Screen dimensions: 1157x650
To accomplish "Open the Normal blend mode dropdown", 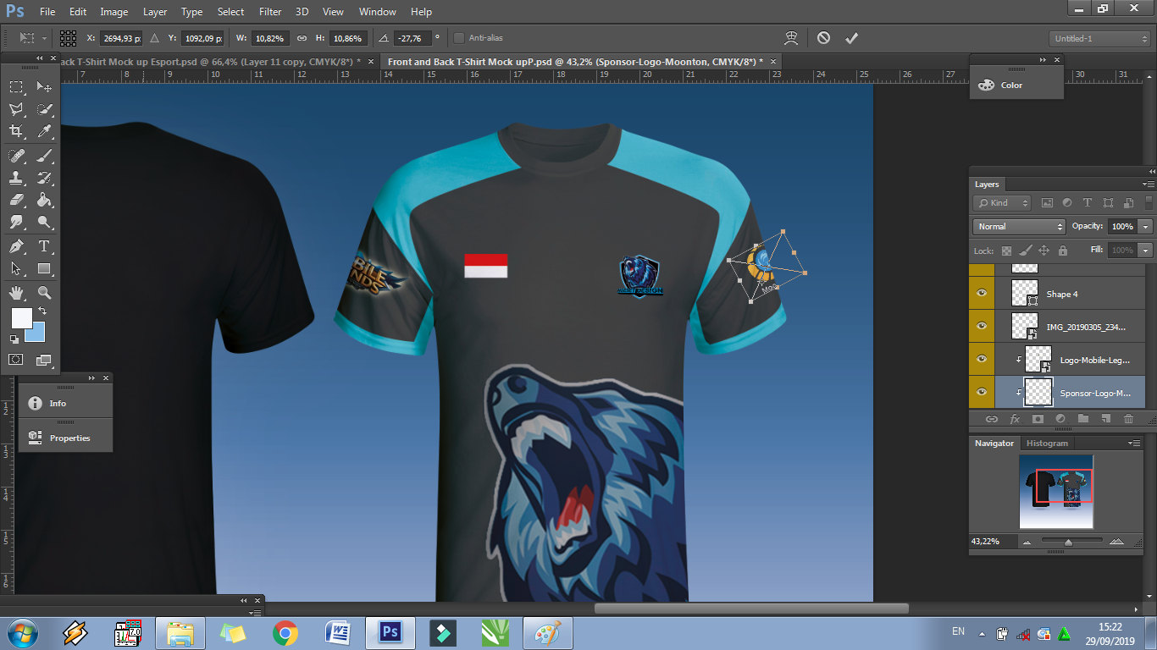I will (1019, 227).
